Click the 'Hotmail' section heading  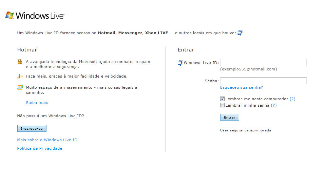click(27, 50)
